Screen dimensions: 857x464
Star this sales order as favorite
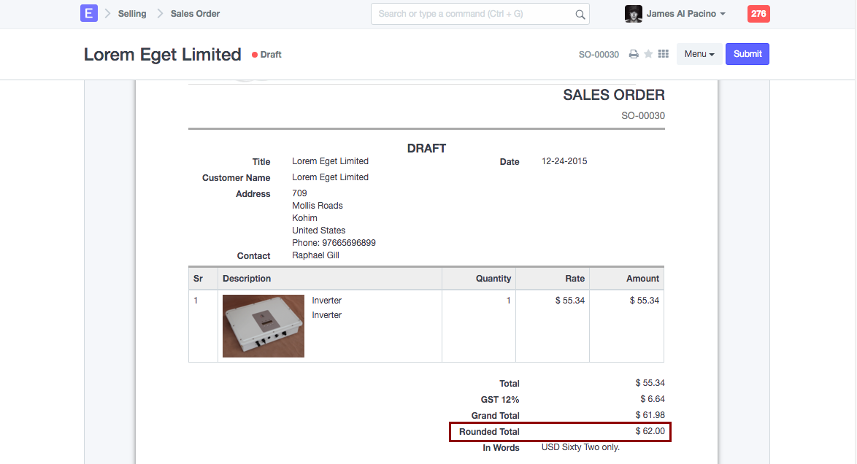click(648, 55)
